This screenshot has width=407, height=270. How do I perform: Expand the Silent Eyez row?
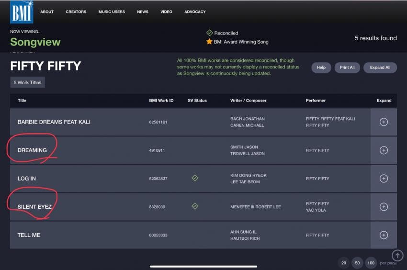coord(384,207)
